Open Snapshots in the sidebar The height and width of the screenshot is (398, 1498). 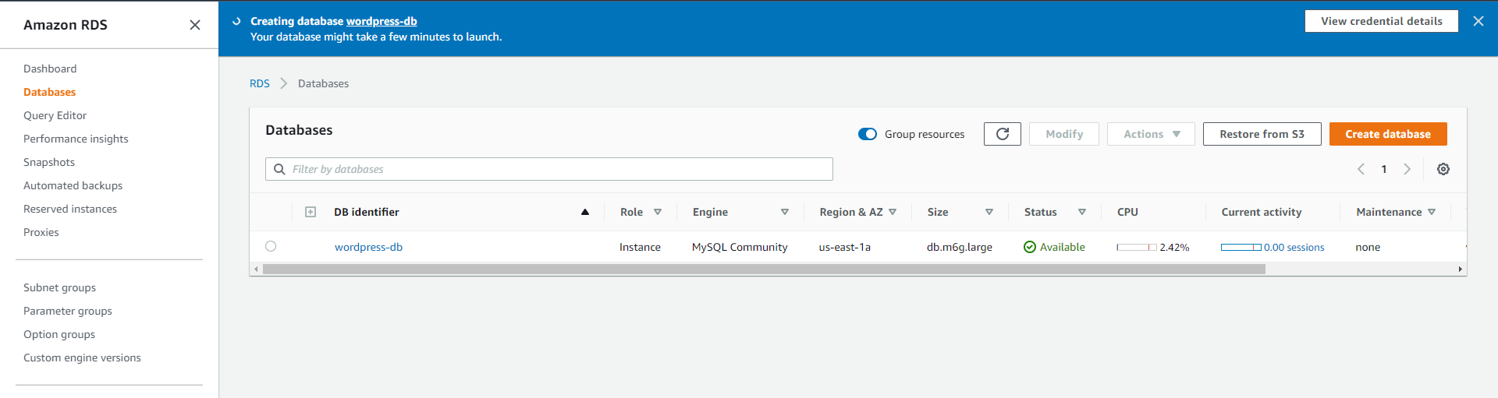click(x=49, y=162)
